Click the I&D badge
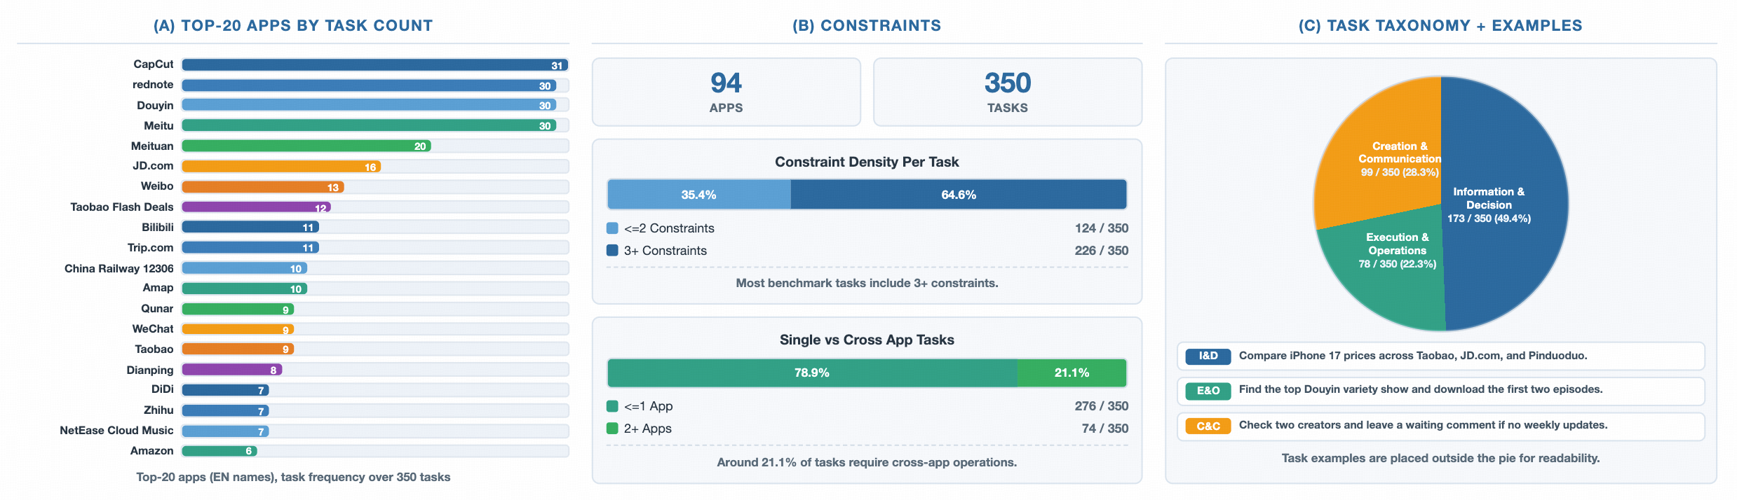The width and height of the screenshot is (1737, 500). pos(1208,356)
